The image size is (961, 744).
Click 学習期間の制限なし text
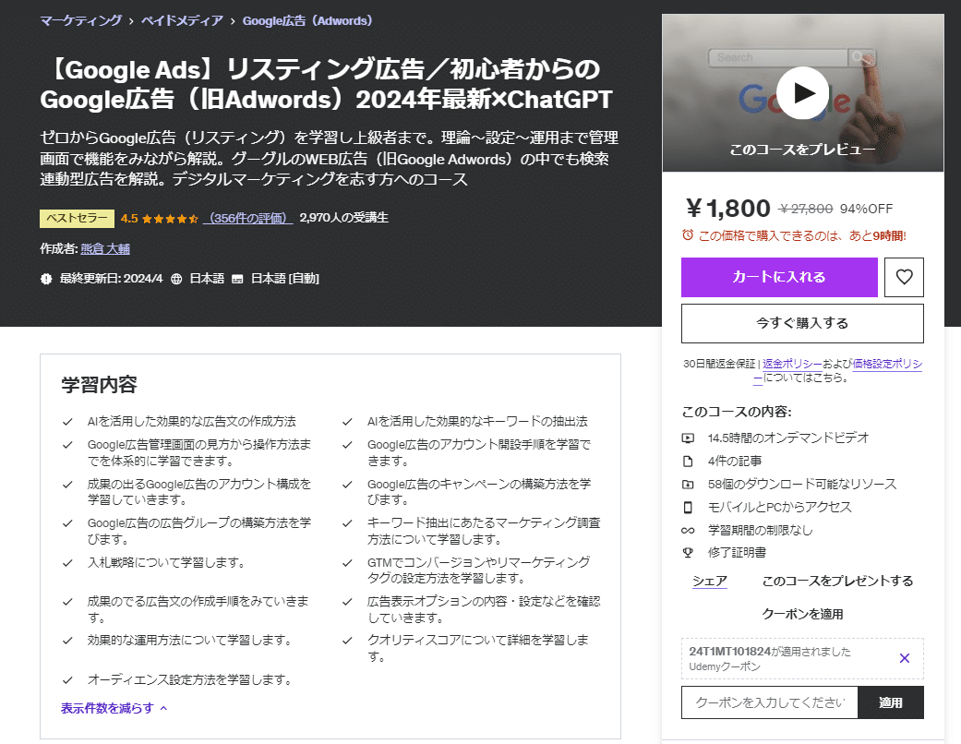coord(760,530)
